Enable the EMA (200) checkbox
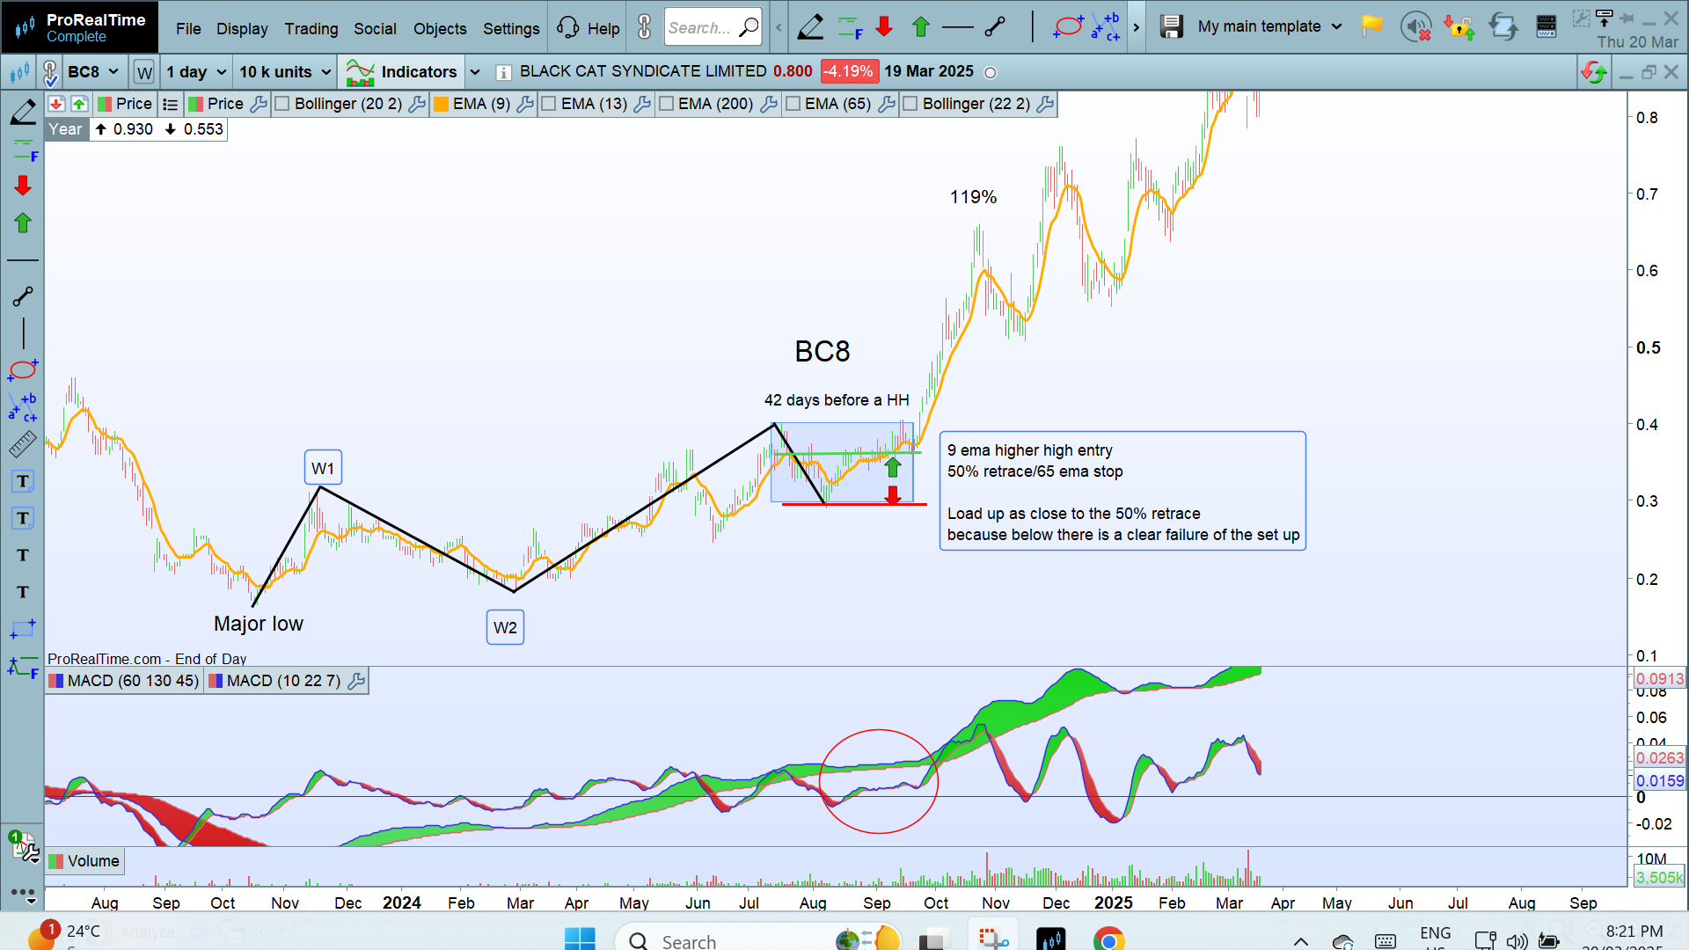 (666, 104)
